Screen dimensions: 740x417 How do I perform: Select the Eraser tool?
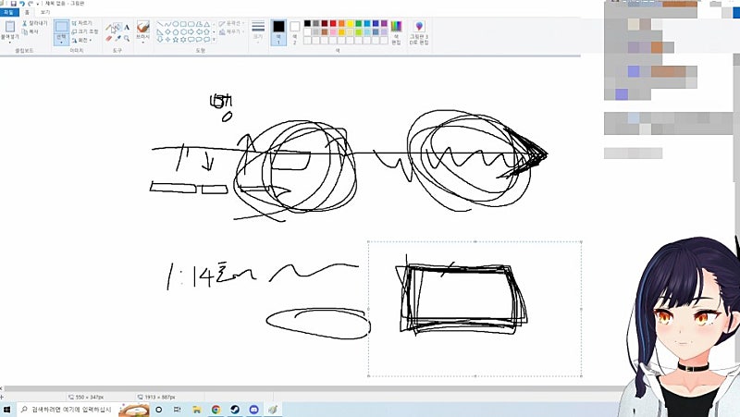[108, 38]
